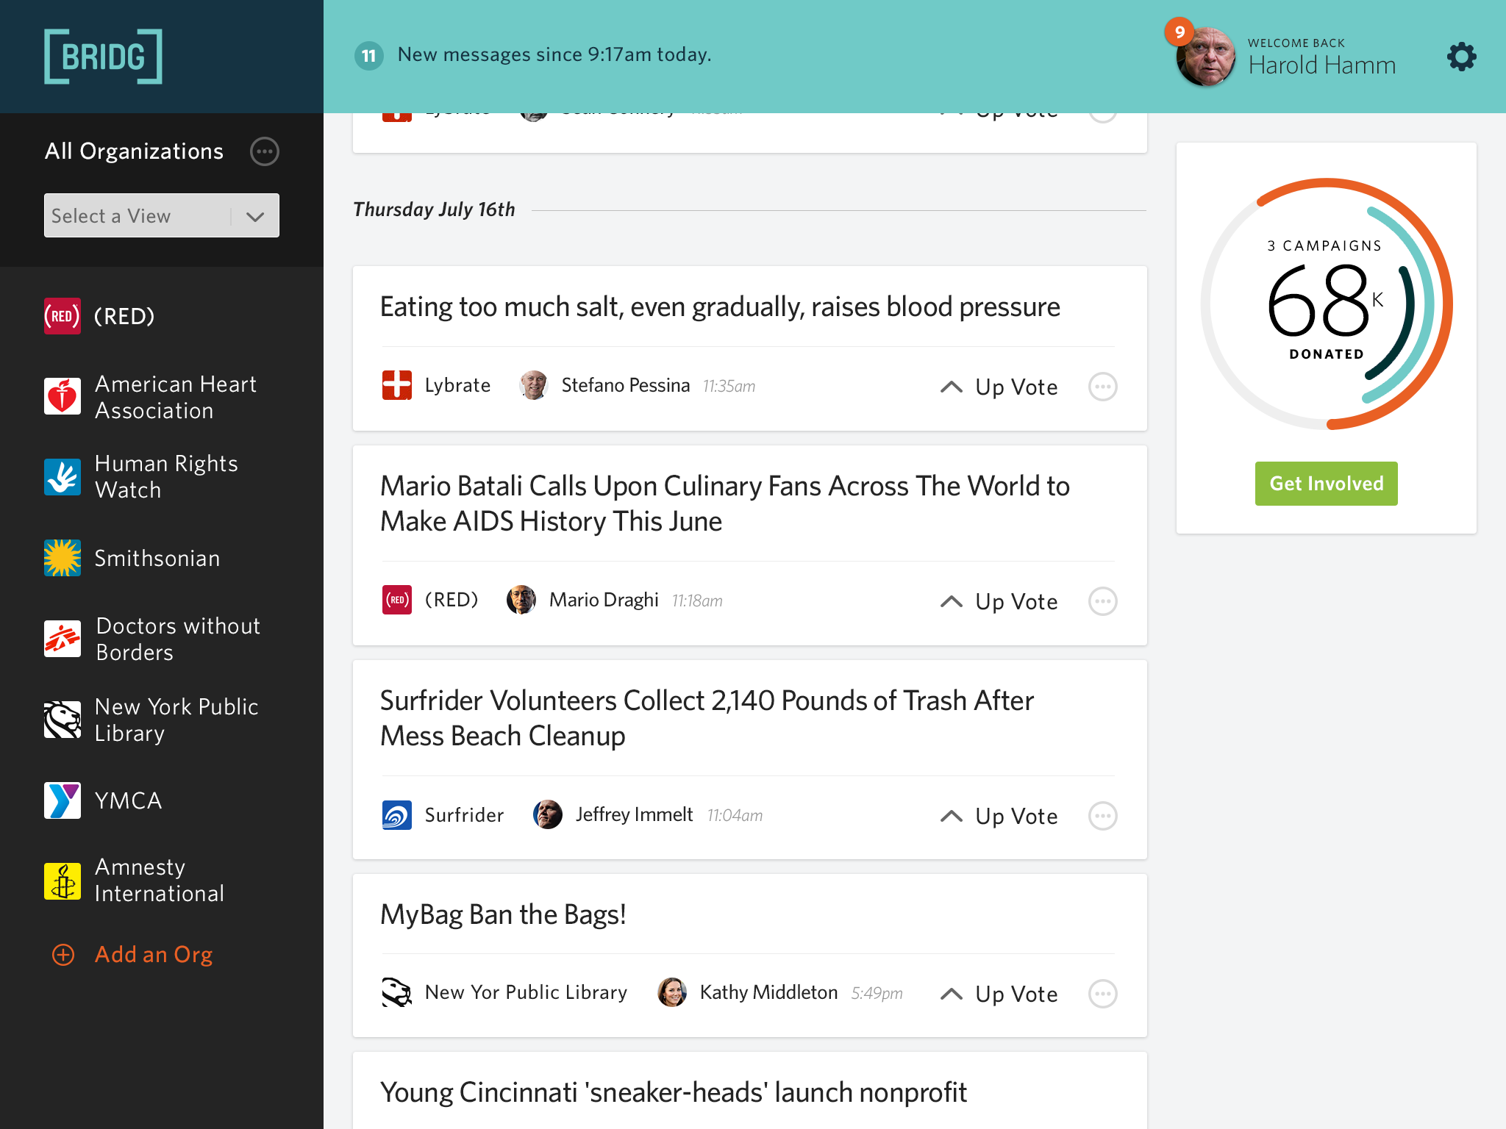Select Doctors without Borders in sidebar
The image size is (1506, 1129).
point(178,639)
